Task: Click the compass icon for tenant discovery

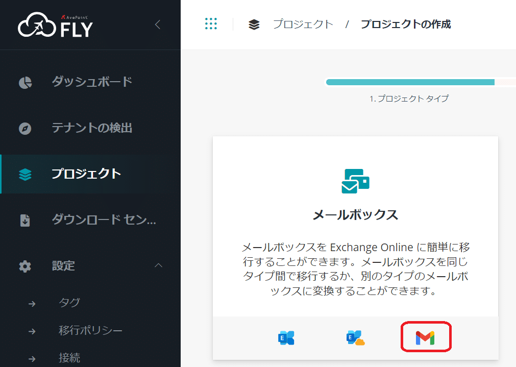Action: click(x=25, y=128)
